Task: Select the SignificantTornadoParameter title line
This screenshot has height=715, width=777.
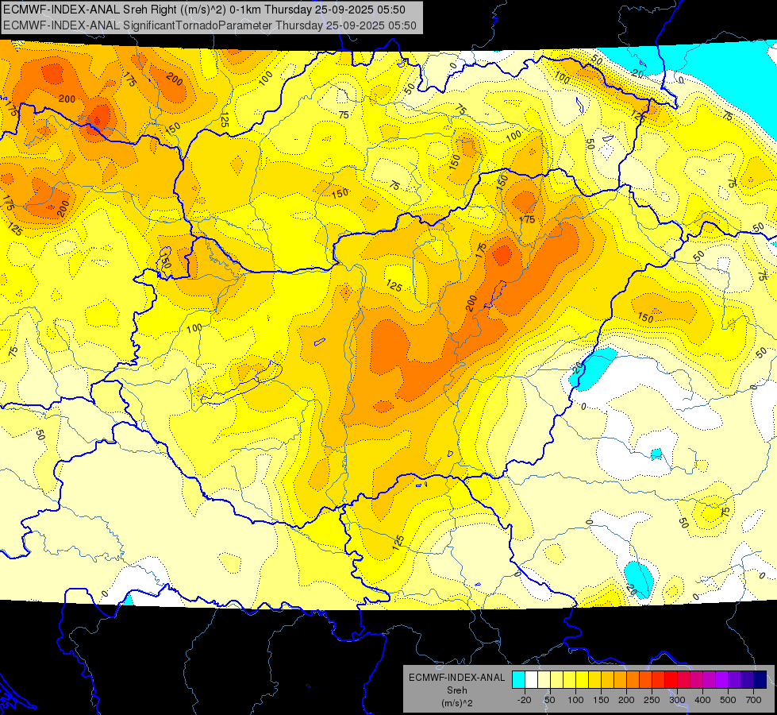Action: click(210, 25)
